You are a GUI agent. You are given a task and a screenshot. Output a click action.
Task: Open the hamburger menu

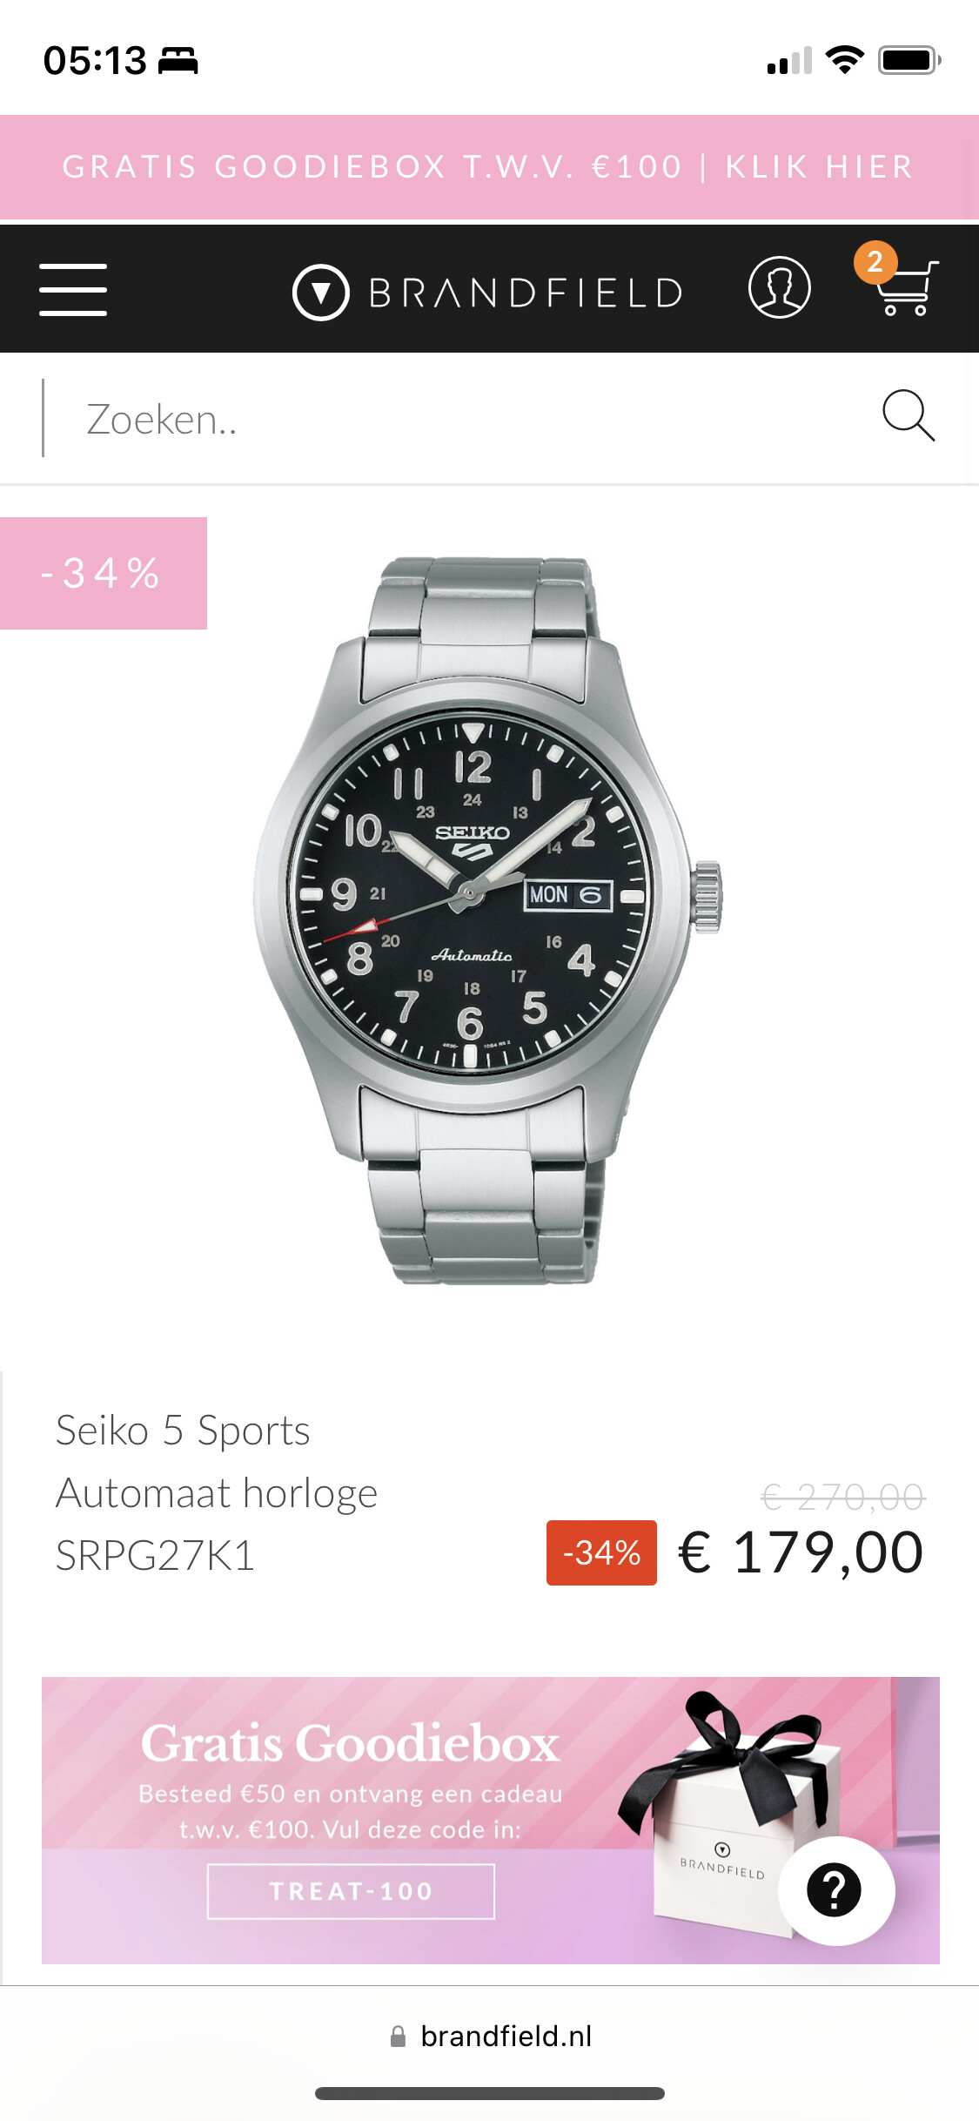coord(73,290)
